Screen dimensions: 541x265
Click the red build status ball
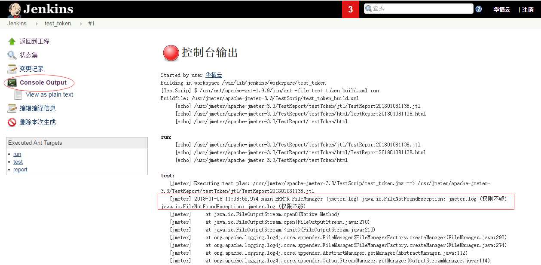pos(171,53)
